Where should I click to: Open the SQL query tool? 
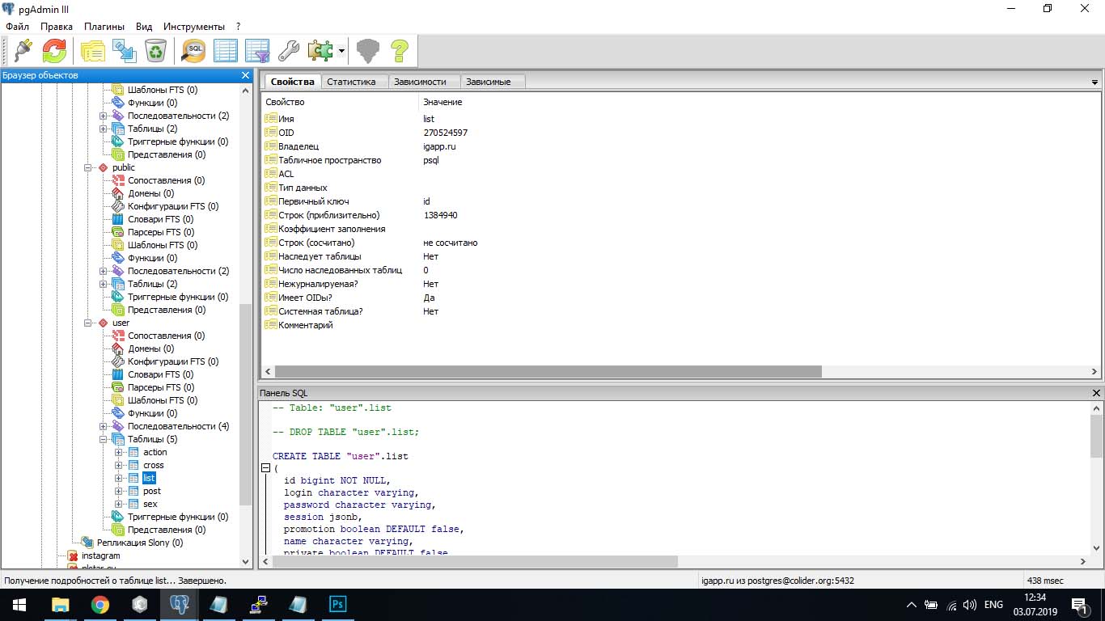click(194, 51)
